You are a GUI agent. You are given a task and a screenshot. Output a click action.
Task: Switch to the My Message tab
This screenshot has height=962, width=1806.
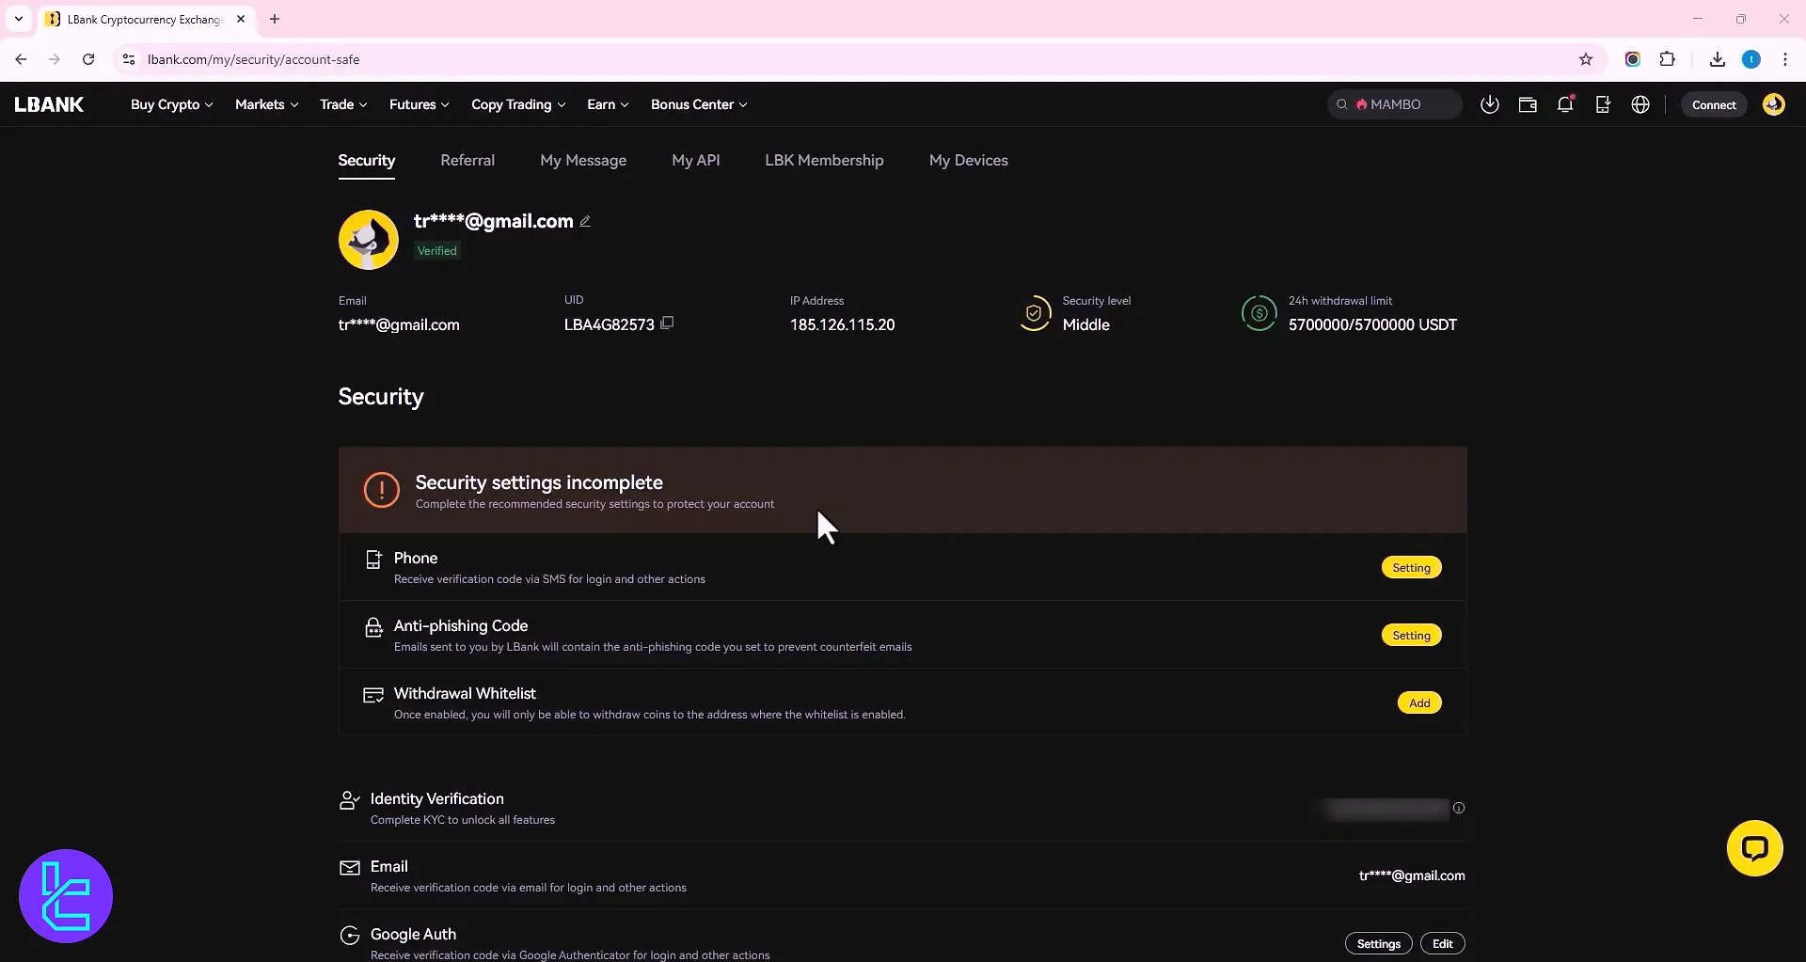583,160
